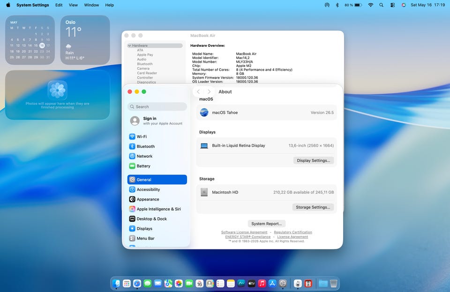The height and width of the screenshot is (292, 450).
Task: Open Menu Bar settings
Action: pos(157,238)
